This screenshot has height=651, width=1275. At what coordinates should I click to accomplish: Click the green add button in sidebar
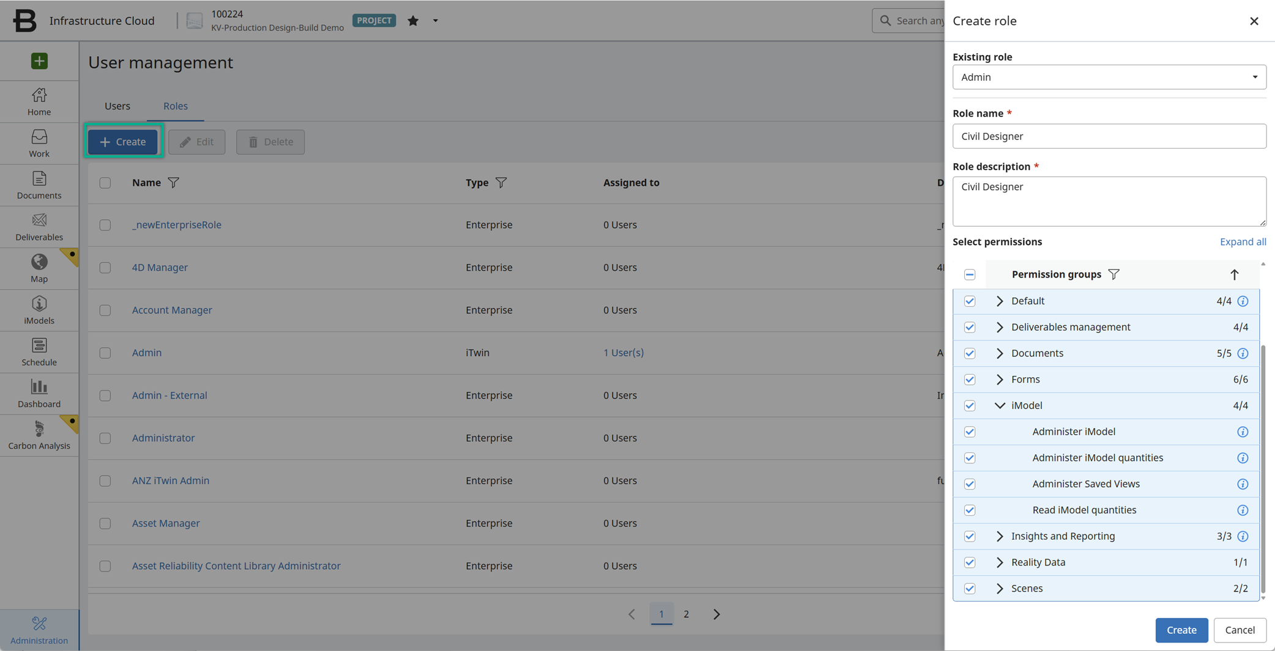click(39, 61)
